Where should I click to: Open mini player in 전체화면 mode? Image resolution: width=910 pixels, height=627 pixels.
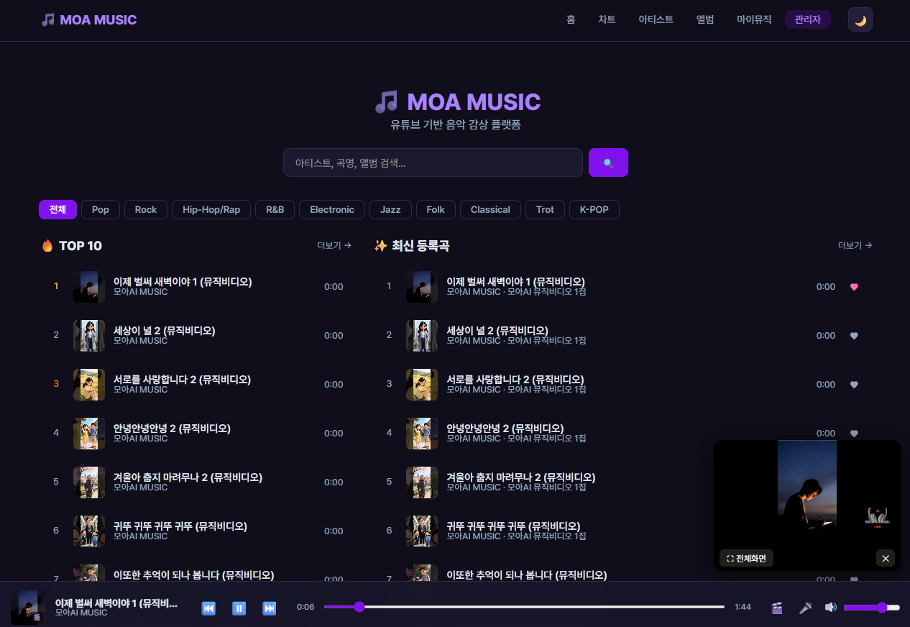point(746,558)
